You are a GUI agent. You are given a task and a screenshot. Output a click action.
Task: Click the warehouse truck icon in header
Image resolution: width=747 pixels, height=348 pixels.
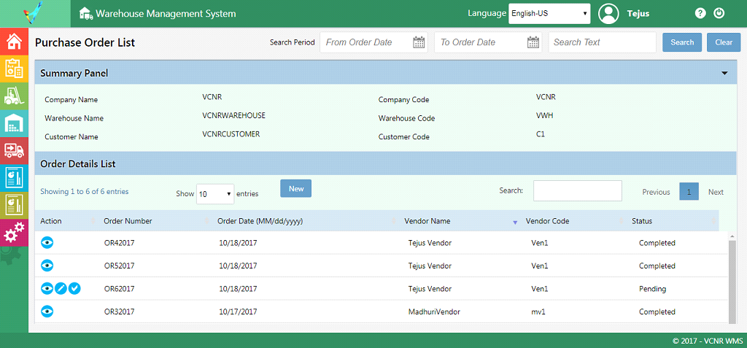[x=85, y=13]
